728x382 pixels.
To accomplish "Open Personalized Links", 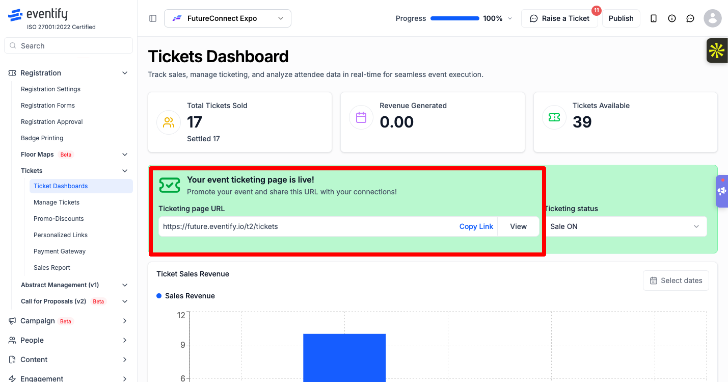I will pyautogui.click(x=61, y=235).
